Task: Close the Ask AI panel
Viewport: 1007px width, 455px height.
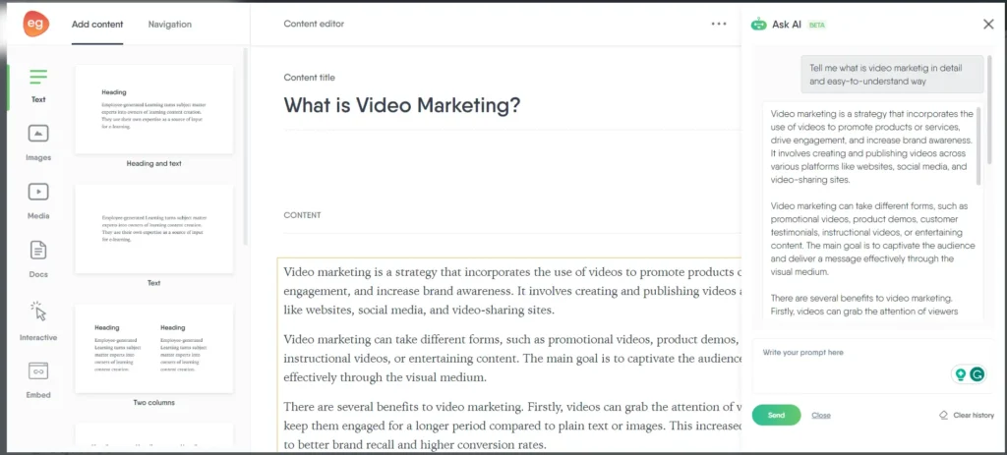Action: coord(988,25)
